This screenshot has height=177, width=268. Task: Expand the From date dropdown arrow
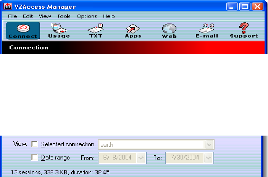point(141,158)
